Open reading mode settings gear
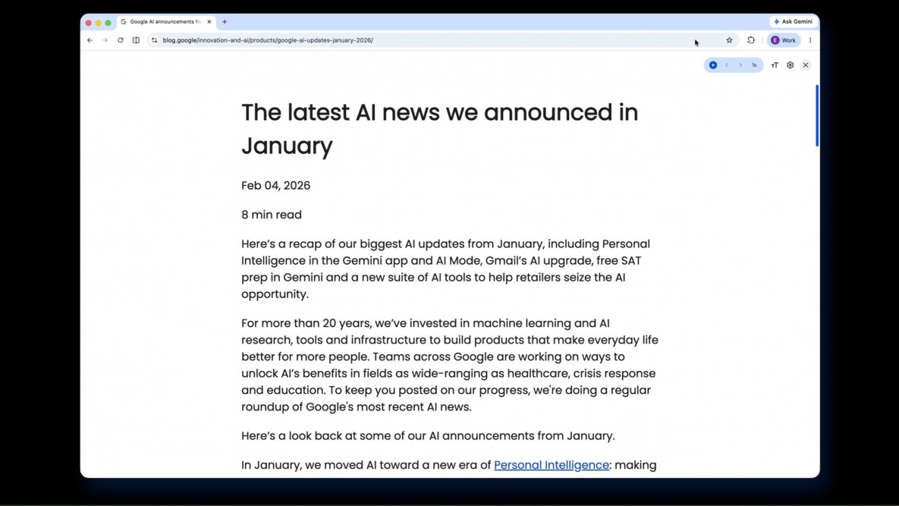899x506 pixels. (x=791, y=65)
